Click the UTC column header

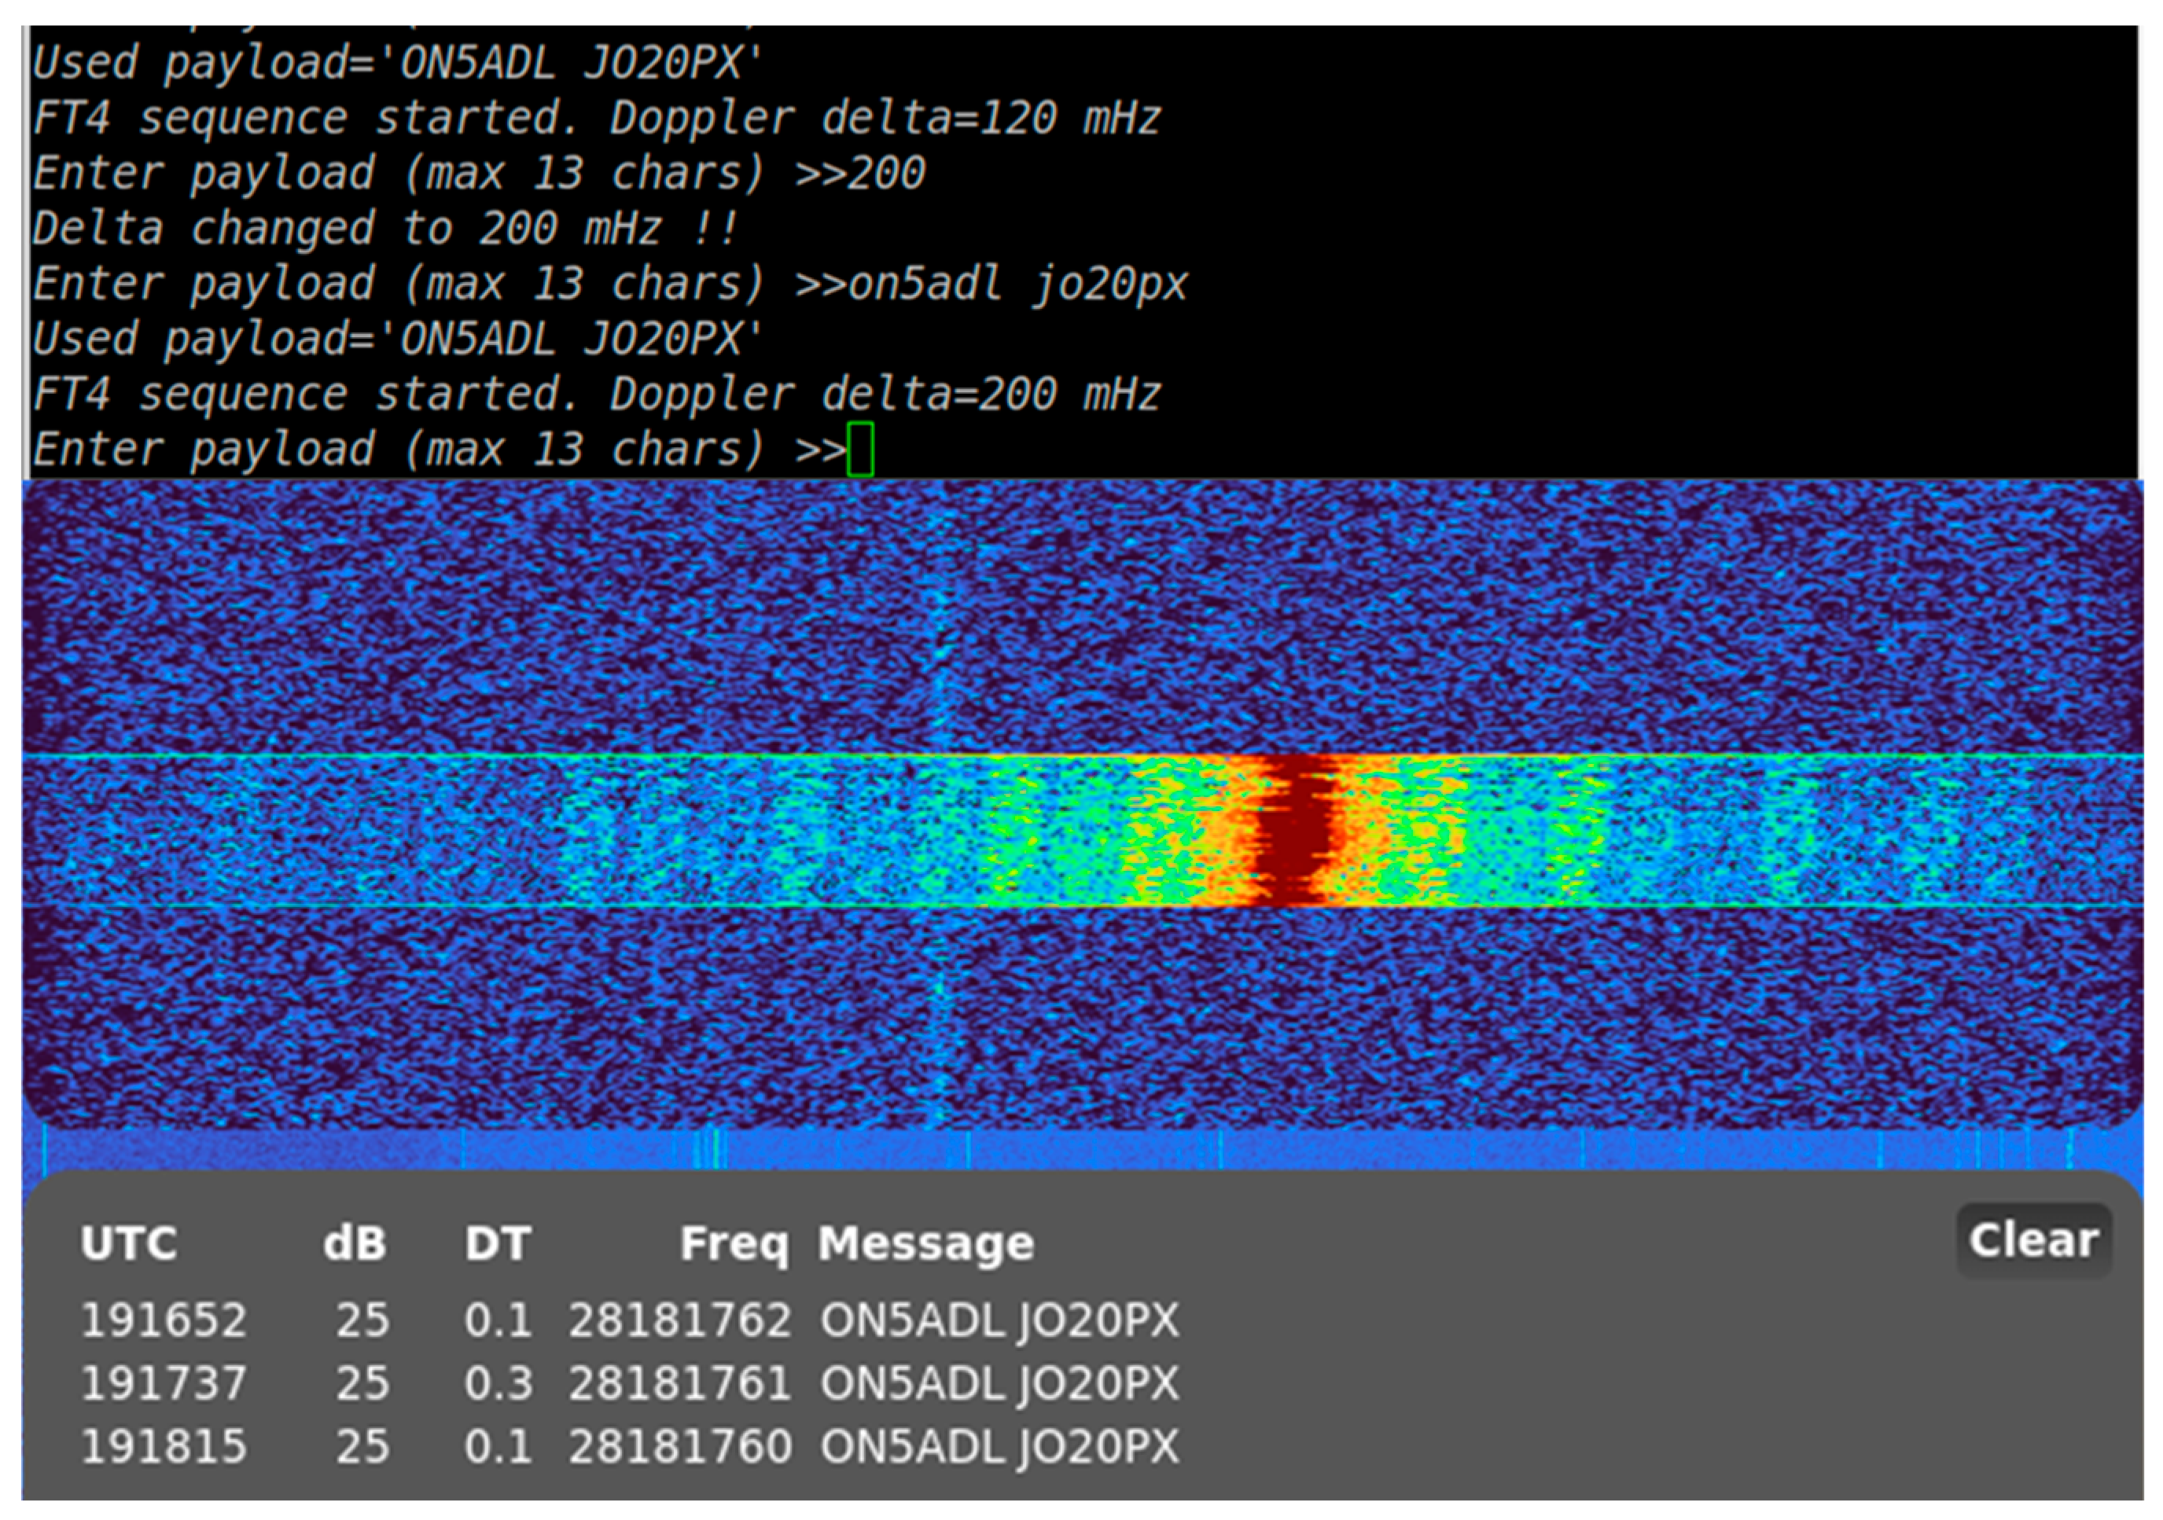point(129,1244)
